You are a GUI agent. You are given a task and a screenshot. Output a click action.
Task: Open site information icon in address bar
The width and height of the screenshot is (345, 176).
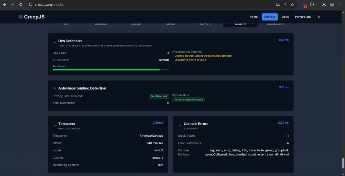(30, 5)
